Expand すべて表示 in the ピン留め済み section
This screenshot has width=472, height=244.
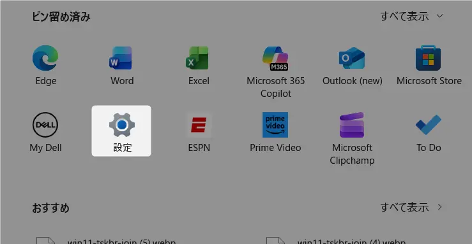click(411, 16)
